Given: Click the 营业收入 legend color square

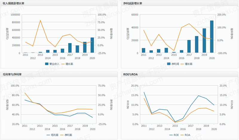Looking at the screenshot, I should (47, 64).
